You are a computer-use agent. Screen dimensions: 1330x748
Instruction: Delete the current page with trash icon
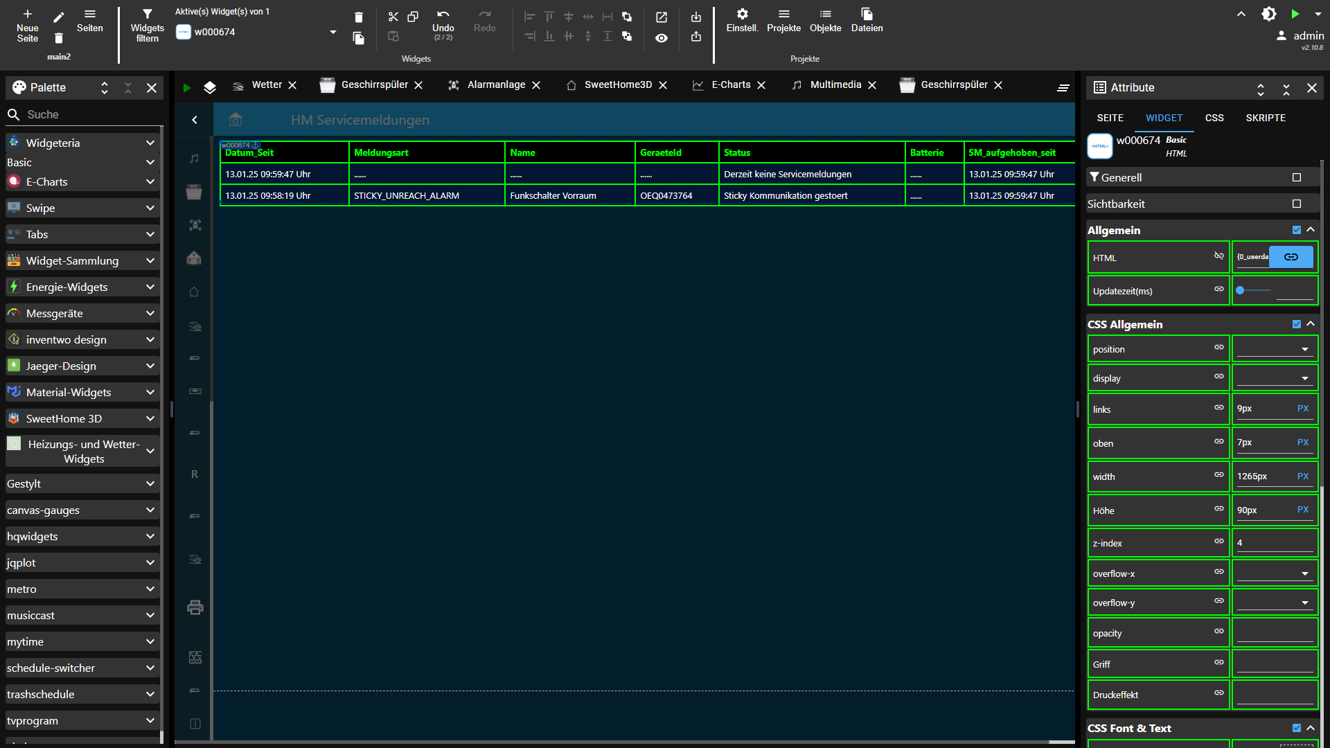click(59, 39)
